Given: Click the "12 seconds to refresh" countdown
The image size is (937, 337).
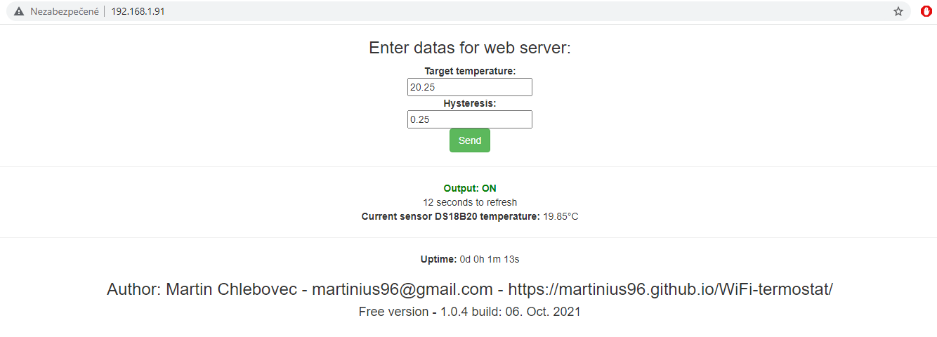Looking at the screenshot, I should click(470, 202).
